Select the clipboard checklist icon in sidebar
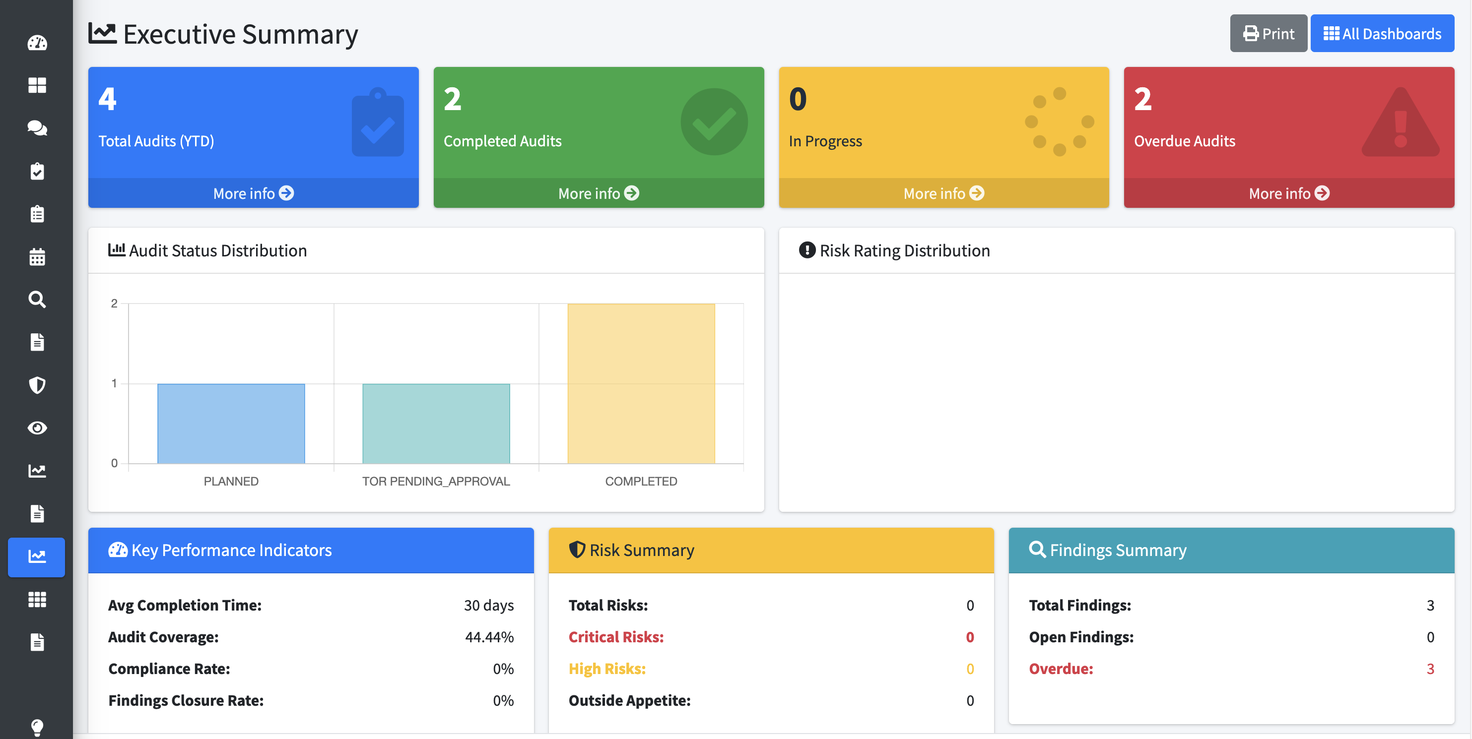 pyautogui.click(x=37, y=171)
